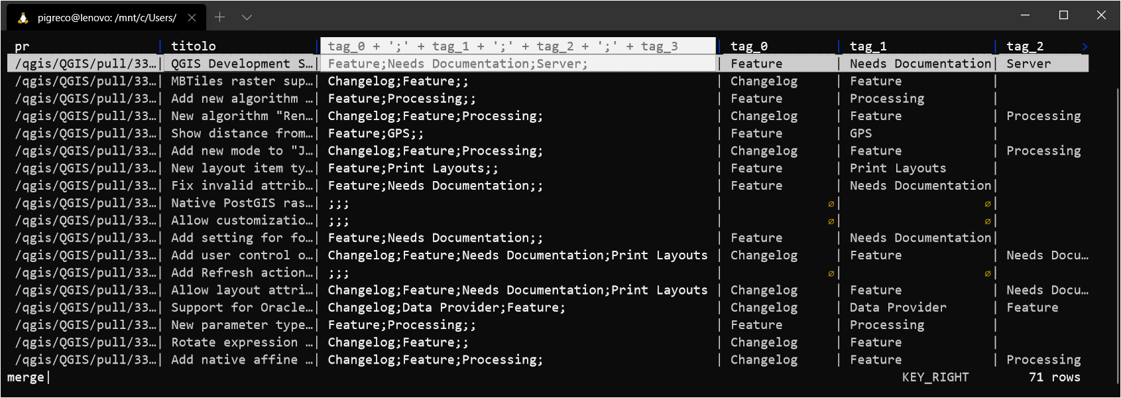Click the null marker in tag_1 of Allow customizatio row
The width and height of the screenshot is (1121, 398).
(987, 221)
